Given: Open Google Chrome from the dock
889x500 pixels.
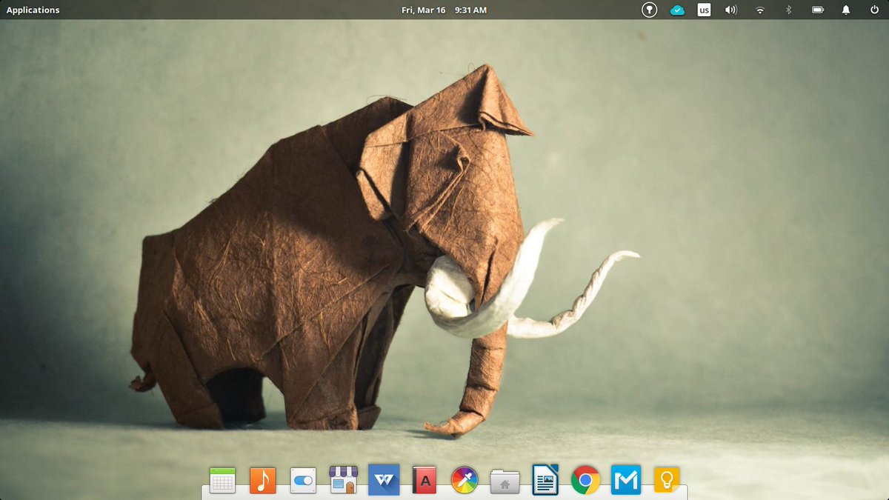Looking at the screenshot, I should pyautogui.click(x=585, y=481).
